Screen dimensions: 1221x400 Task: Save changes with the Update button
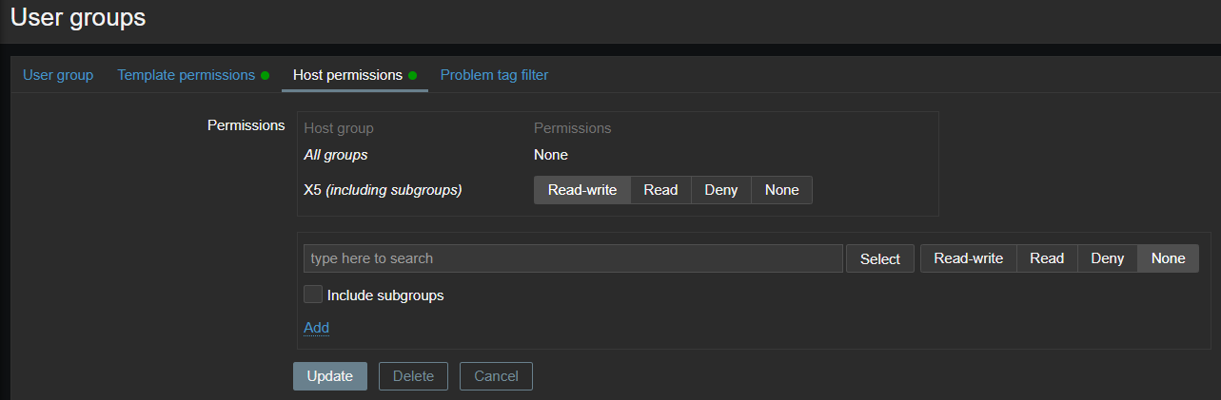click(330, 376)
